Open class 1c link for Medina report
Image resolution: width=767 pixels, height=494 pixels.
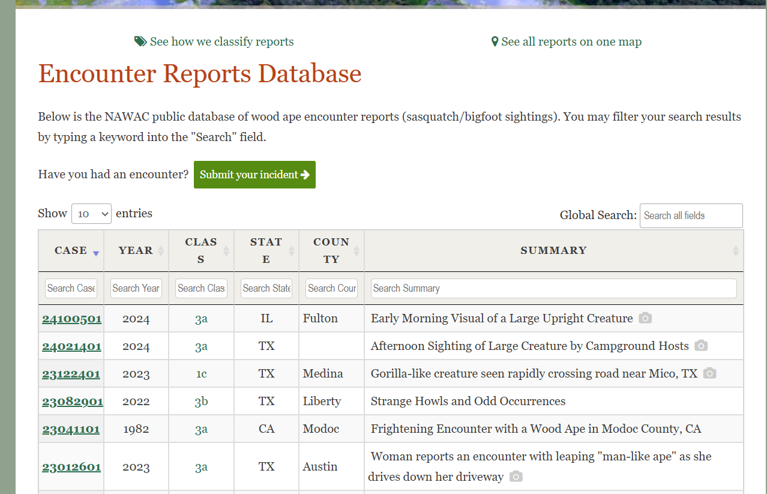[x=201, y=373]
